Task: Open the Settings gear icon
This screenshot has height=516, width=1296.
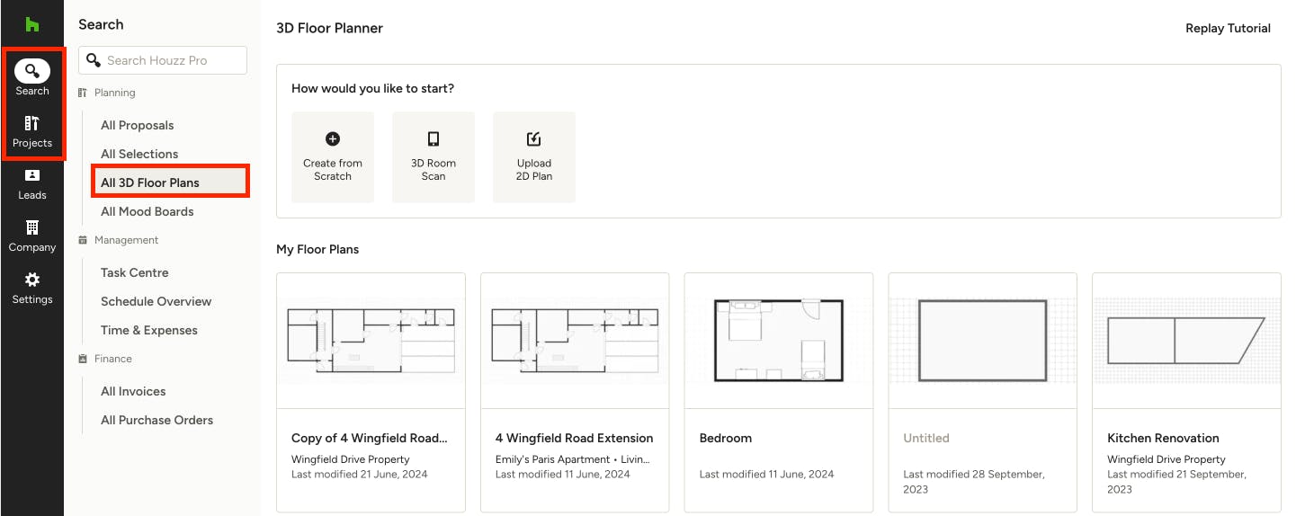Action: 32,280
